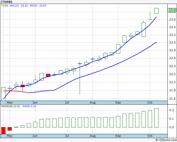The width and height of the screenshot is (177, 142).
Task: Click the (TDSB) chart title
Action: [6, 2]
